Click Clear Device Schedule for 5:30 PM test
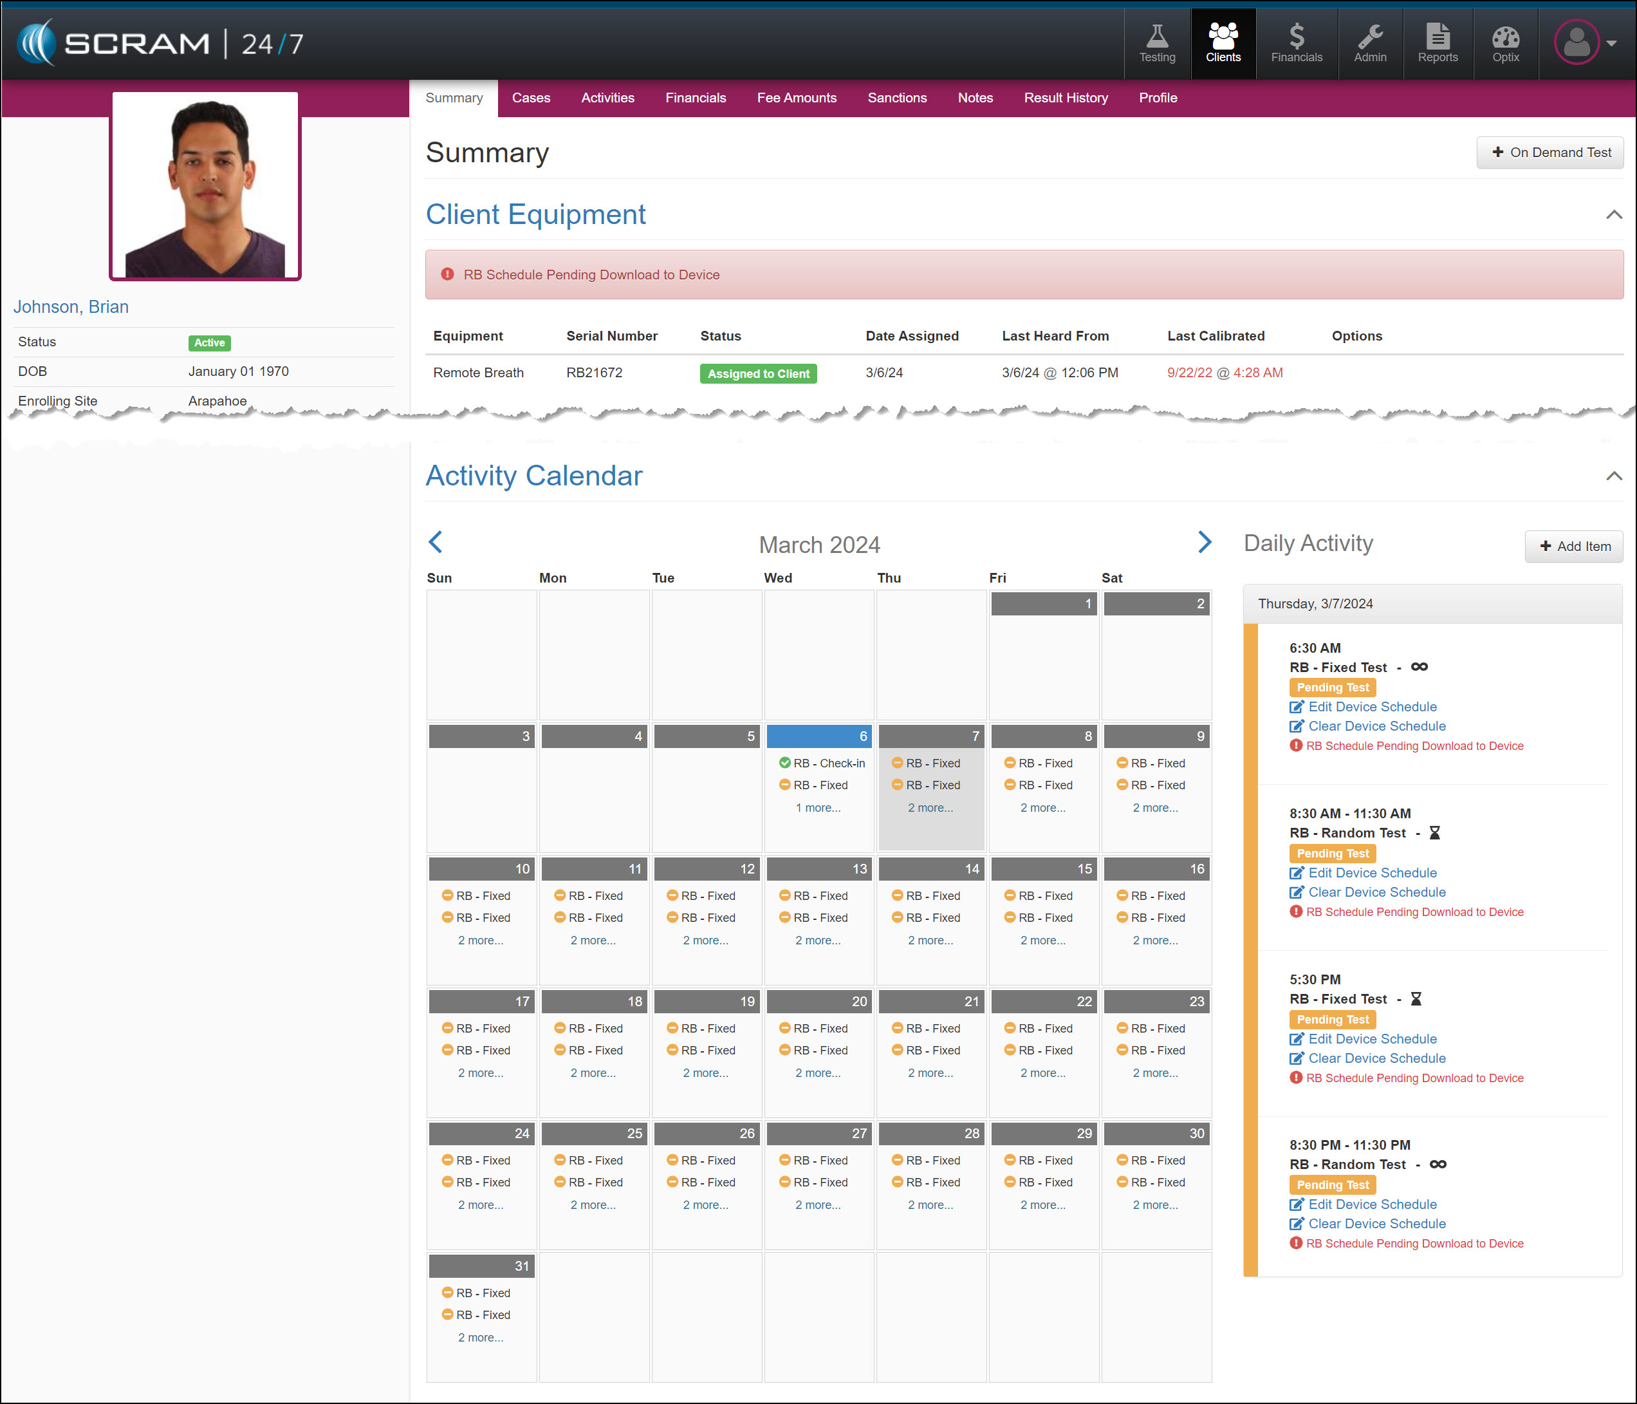Image resolution: width=1637 pixels, height=1404 pixels. pyautogui.click(x=1376, y=1058)
